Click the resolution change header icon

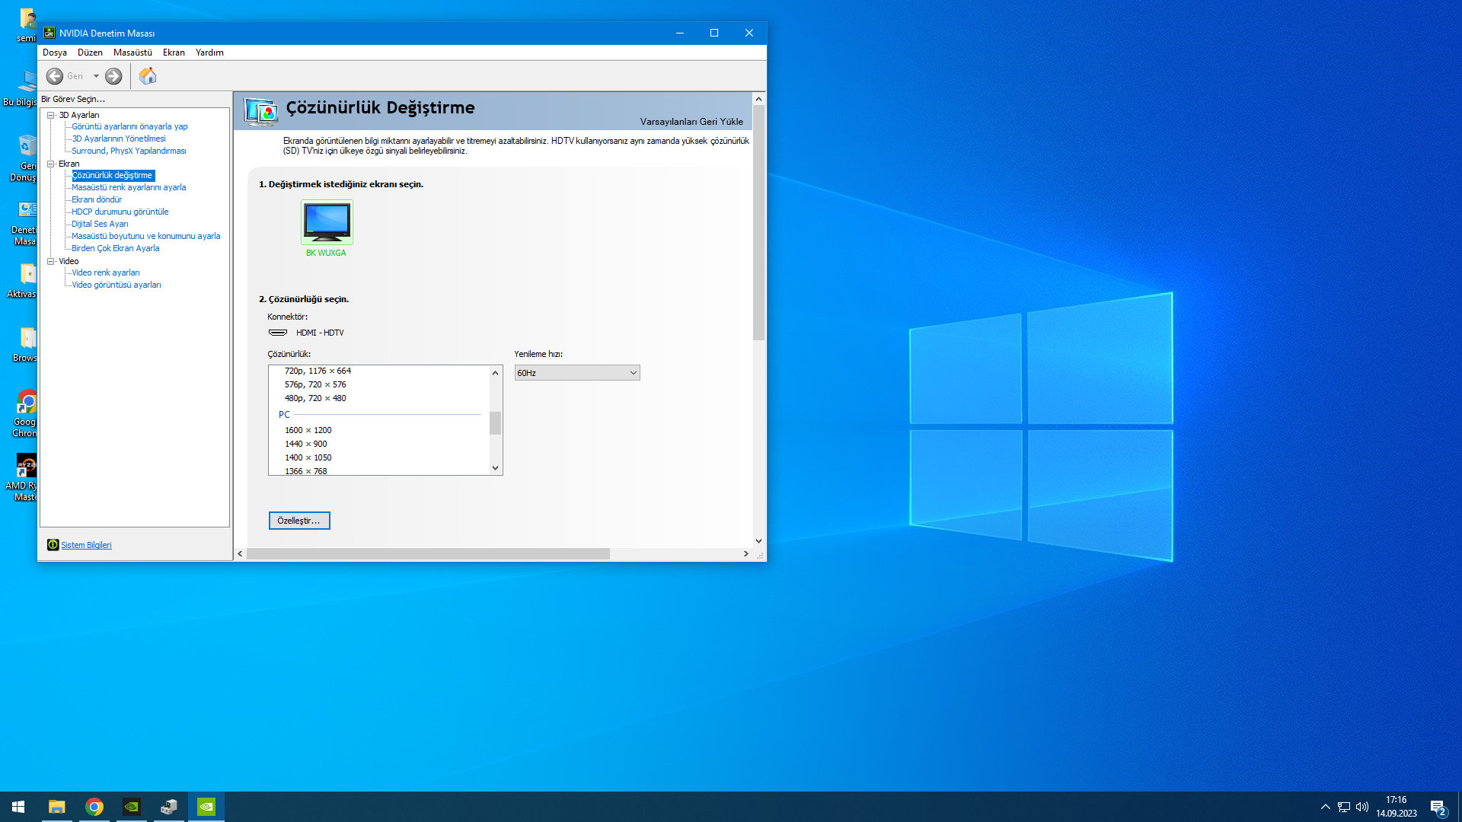coord(261,111)
